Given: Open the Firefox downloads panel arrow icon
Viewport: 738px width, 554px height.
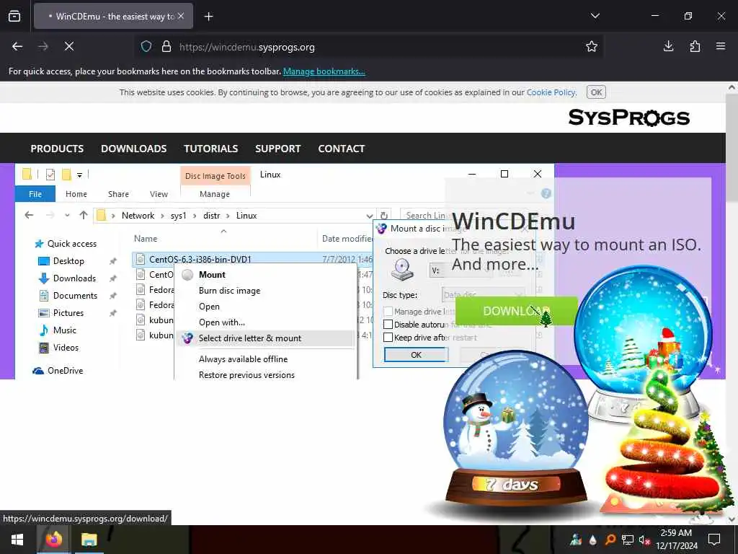Looking at the screenshot, I should 668,46.
